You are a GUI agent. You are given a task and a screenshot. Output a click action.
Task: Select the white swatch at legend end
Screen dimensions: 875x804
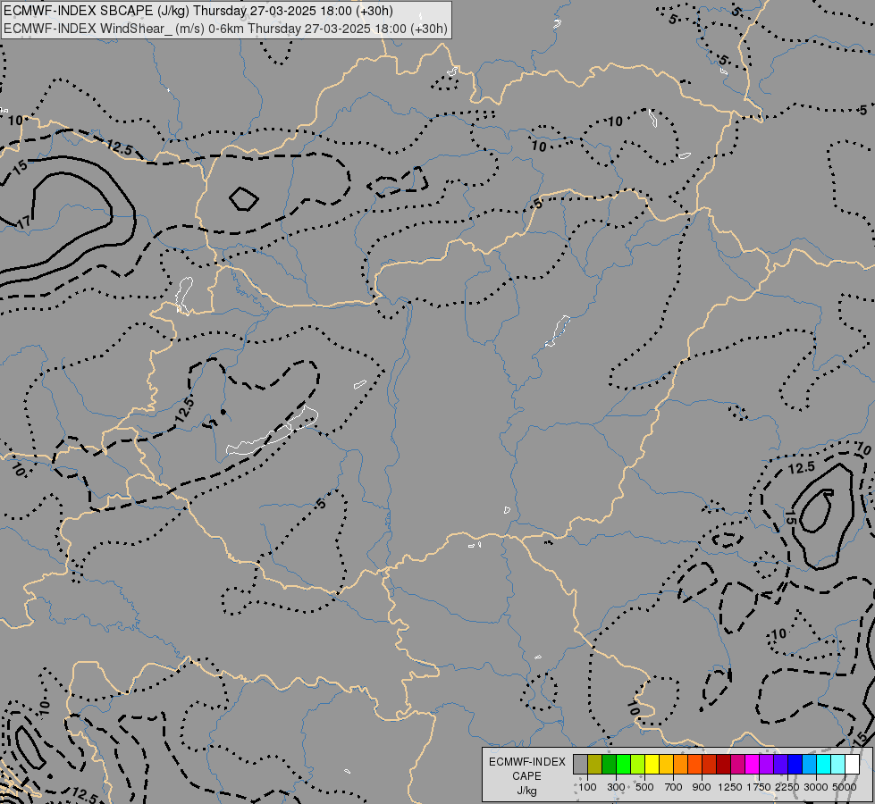[x=853, y=765]
